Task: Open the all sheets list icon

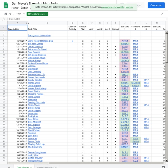Action: [9, 167]
